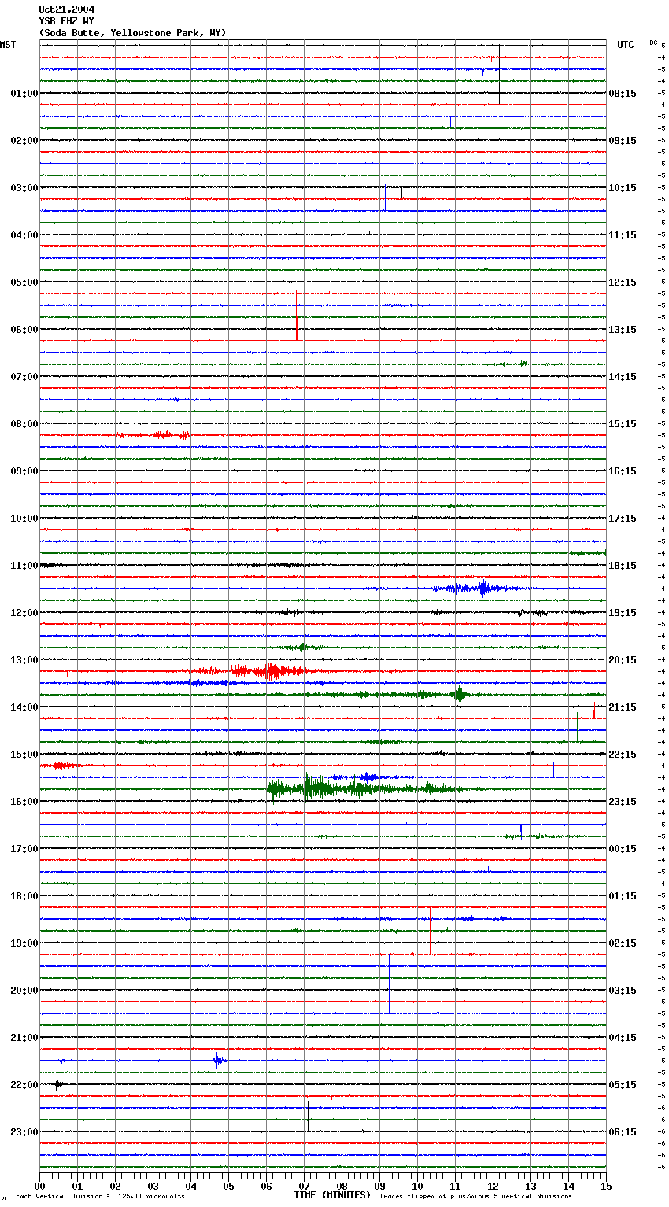Viewport: 669px width, 1207px height.
Task: Click the 22:15 UTC time label
Action: pyautogui.click(x=623, y=755)
